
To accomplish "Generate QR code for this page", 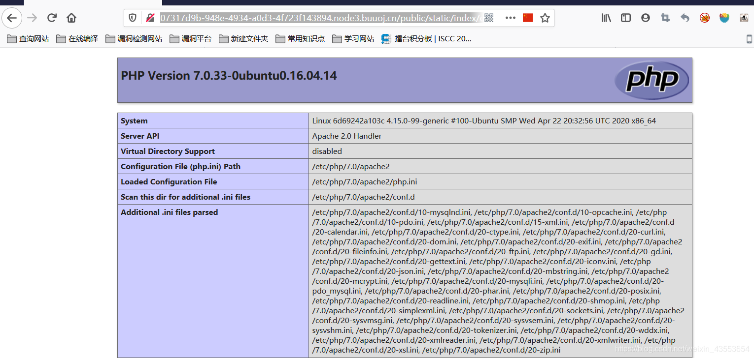I will click(x=489, y=18).
